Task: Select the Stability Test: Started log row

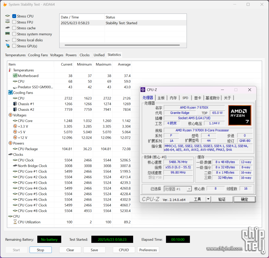Action: pyautogui.click(x=123, y=23)
